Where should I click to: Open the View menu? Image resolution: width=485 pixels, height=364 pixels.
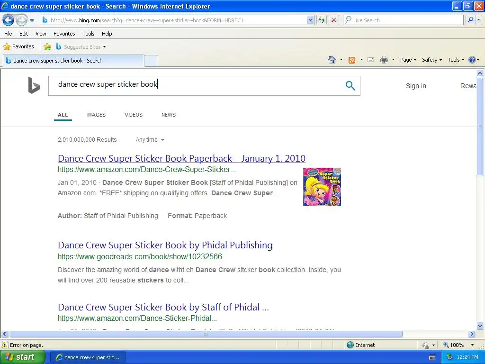coord(41,34)
